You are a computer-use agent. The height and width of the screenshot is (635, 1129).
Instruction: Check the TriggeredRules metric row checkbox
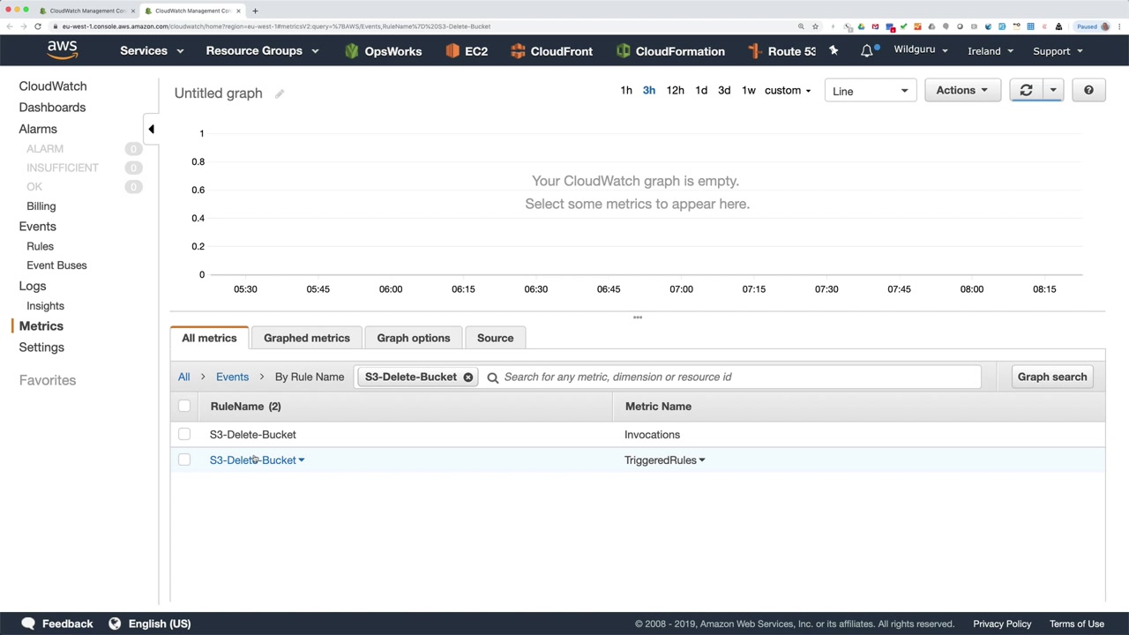pyautogui.click(x=184, y=459)
